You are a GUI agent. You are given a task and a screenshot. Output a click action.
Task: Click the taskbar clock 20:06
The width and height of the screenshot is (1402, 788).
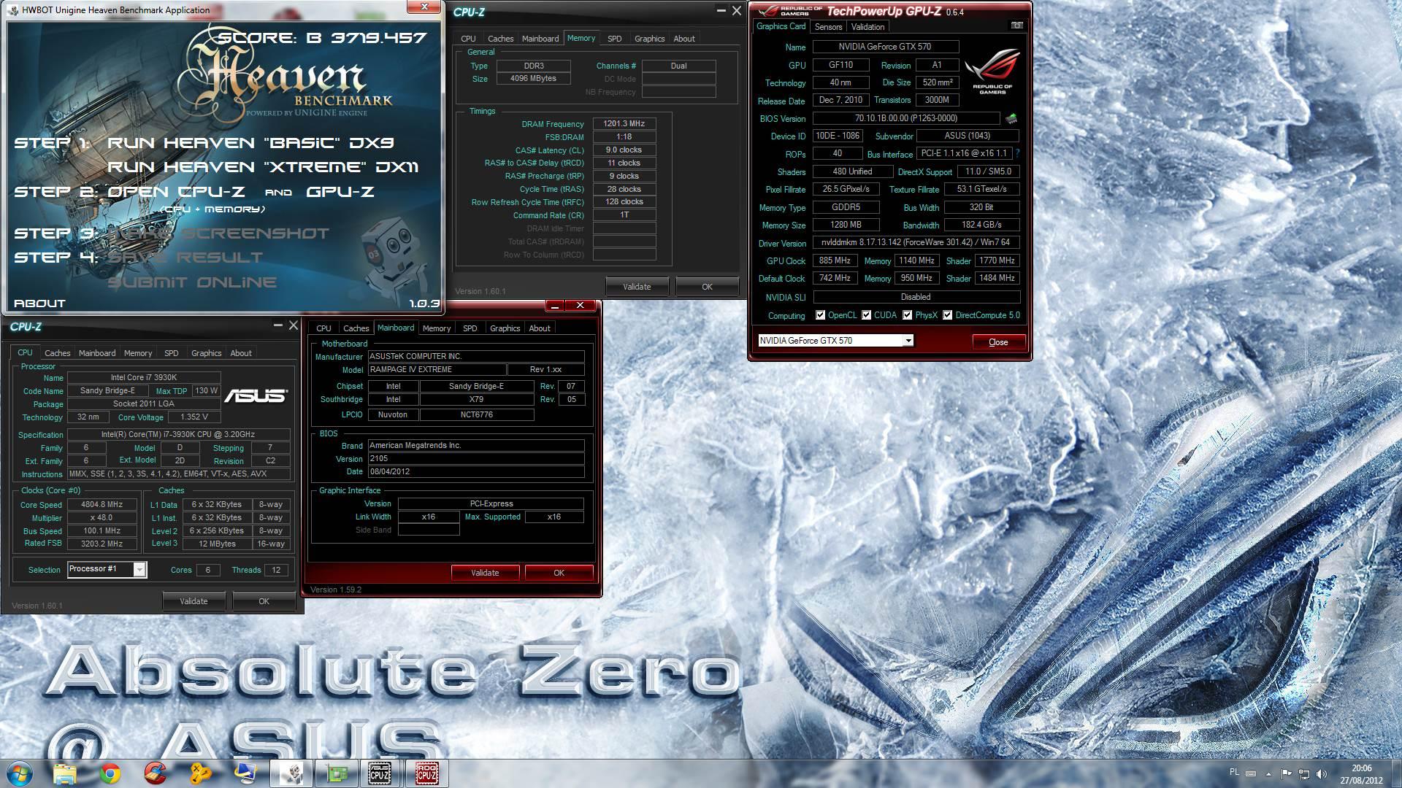pos(1361,768)
